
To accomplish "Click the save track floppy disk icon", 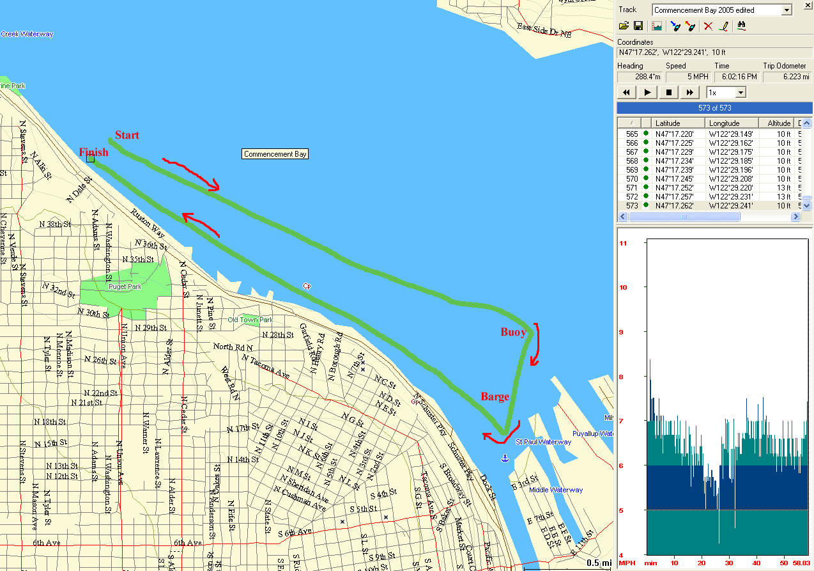I will (638, 26).
